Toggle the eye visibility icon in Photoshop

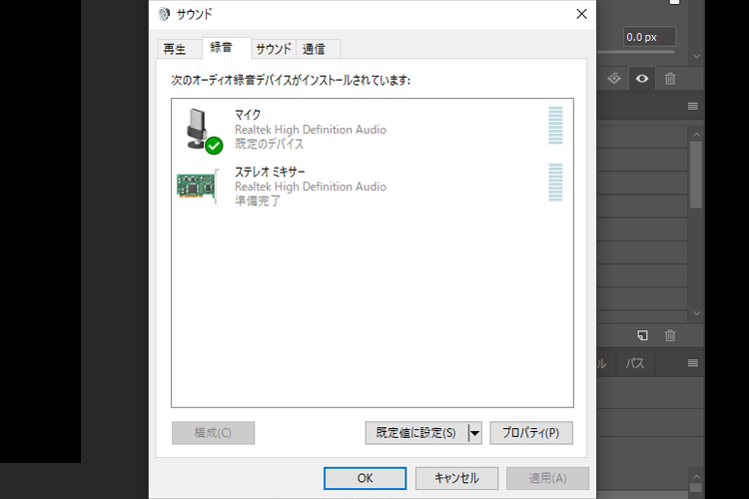pyautogui.click(x=642, y=78)
